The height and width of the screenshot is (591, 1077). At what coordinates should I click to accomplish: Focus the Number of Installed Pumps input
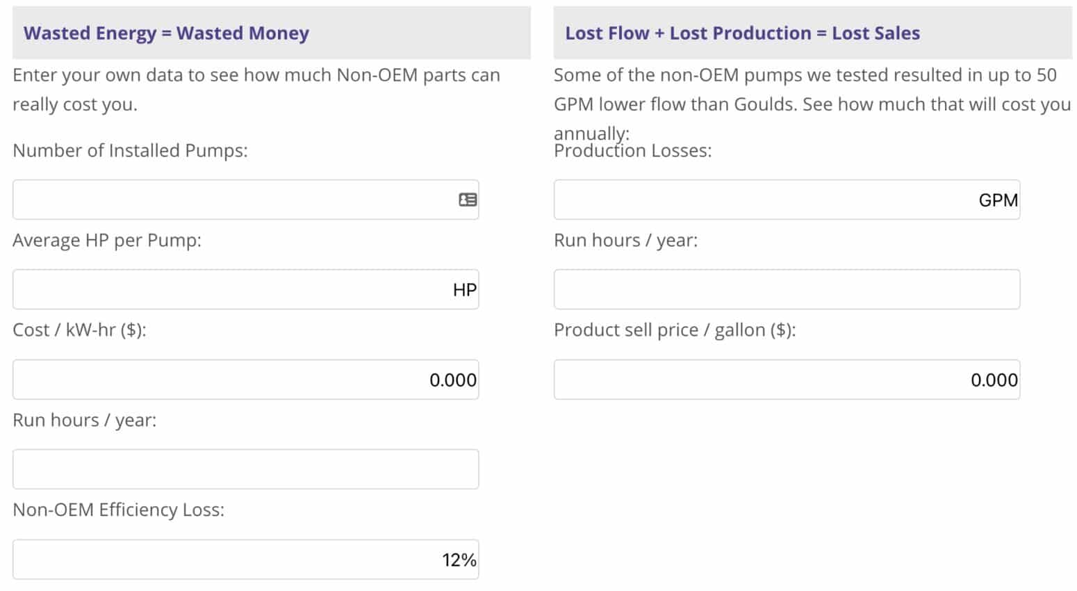pyautogui.click(x=229, y=200)
